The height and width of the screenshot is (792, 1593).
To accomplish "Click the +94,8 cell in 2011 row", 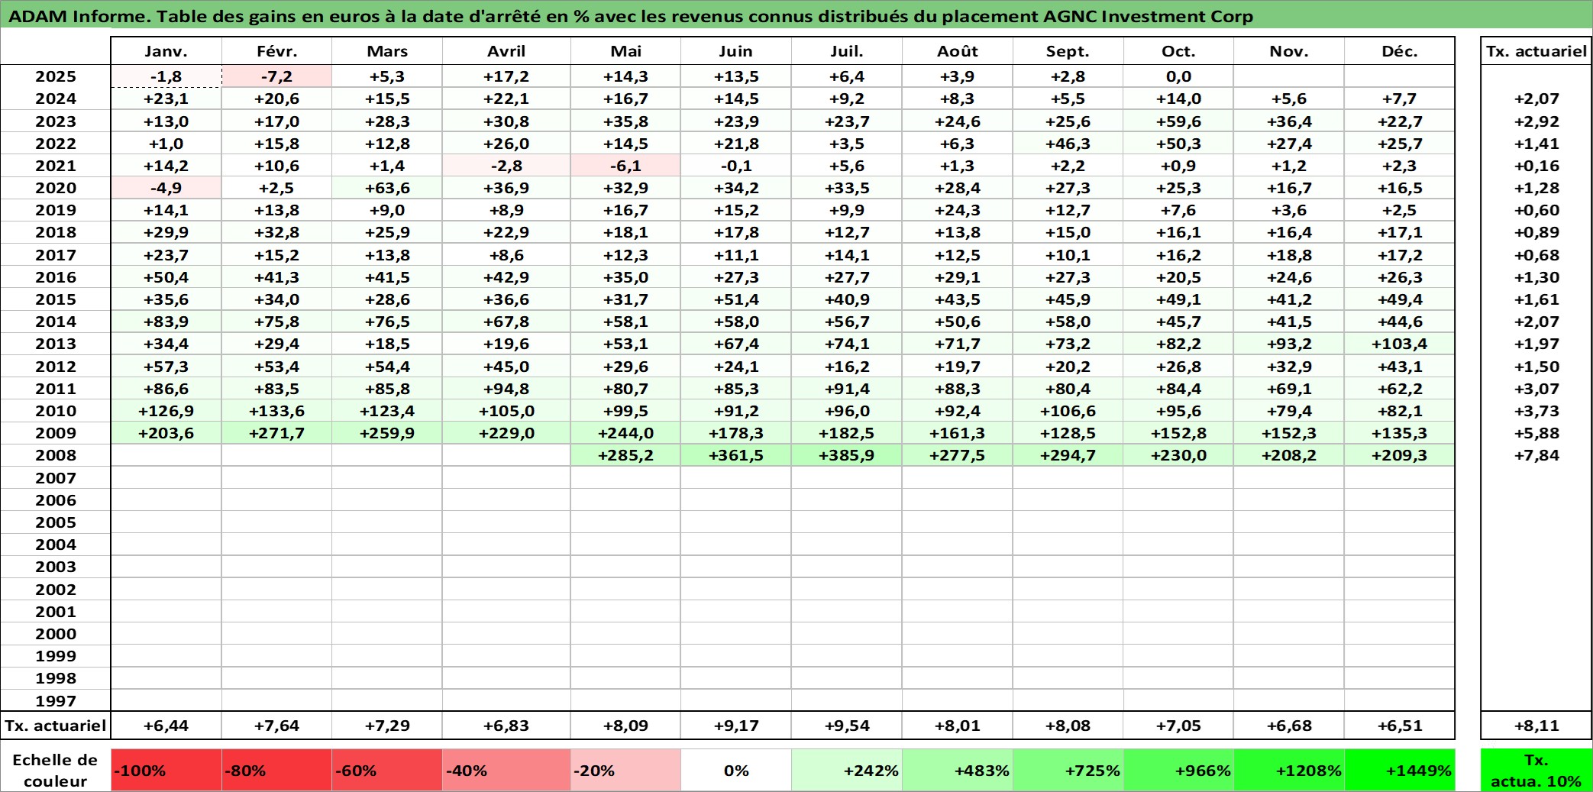I will (x=506, y=389).
